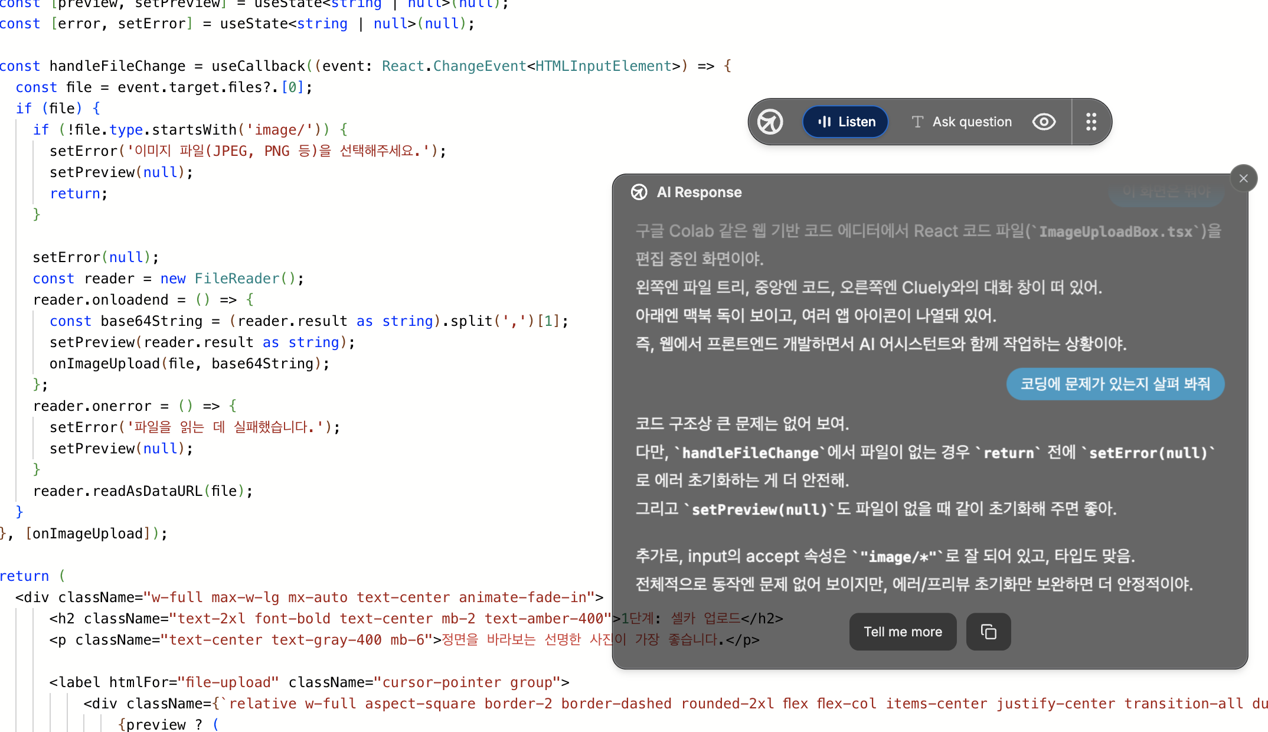The height and width of the screenshot is (732, 1268).
Task: Click the Cluely logo in the floating toolbar
Action: coord(769,122)
